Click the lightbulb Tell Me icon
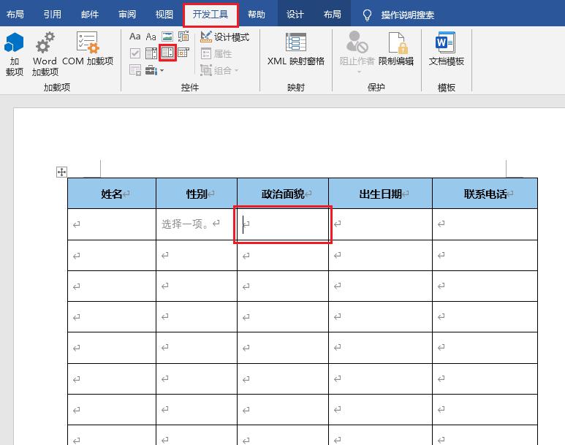Screen dimensions: 565x445 tap(367, 15)
